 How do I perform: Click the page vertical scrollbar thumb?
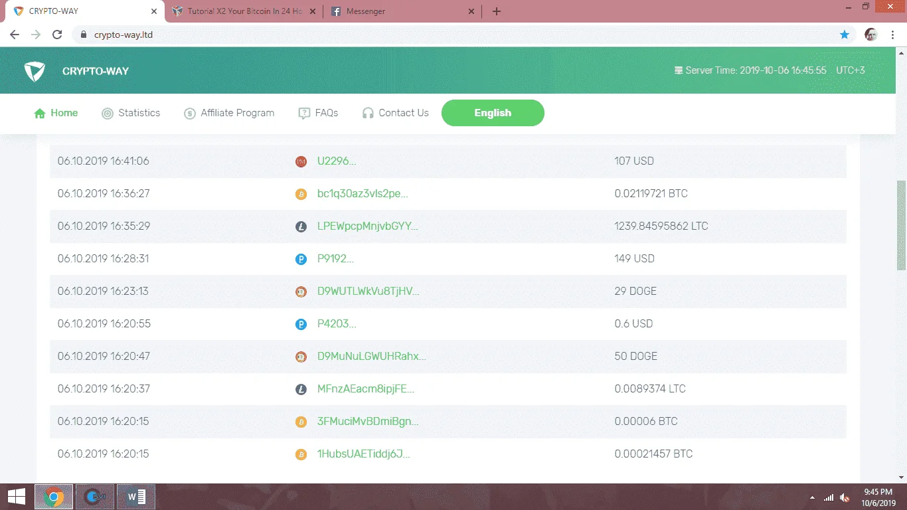[x=901, y=224]
